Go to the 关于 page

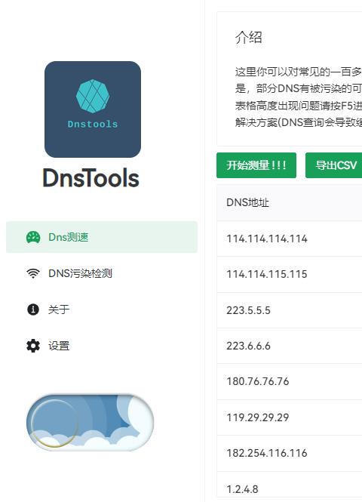pyautogui.click(x=102, y=310)
